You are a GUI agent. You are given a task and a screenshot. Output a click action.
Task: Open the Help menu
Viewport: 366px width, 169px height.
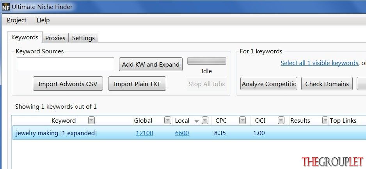point(43,20)
